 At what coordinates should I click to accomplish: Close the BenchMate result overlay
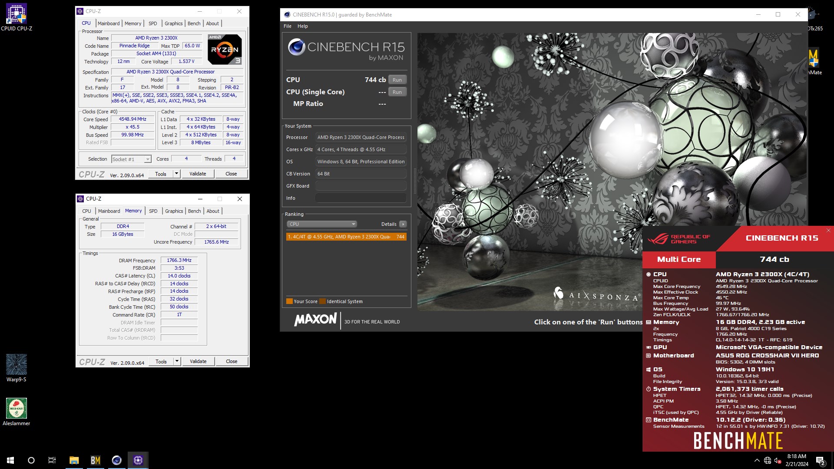point(828,231)
